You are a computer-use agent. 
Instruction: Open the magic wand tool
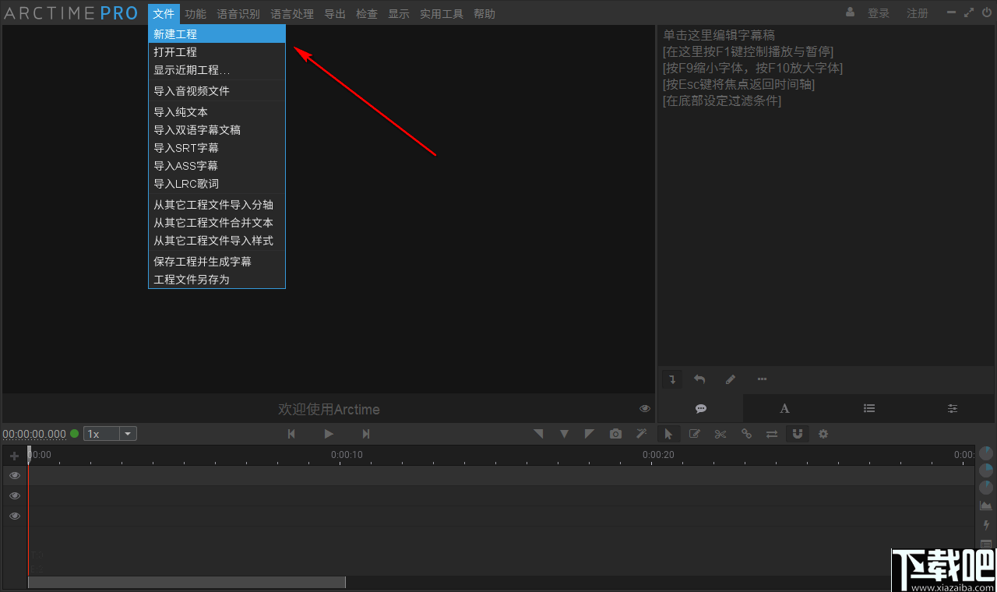coord(641,434)
